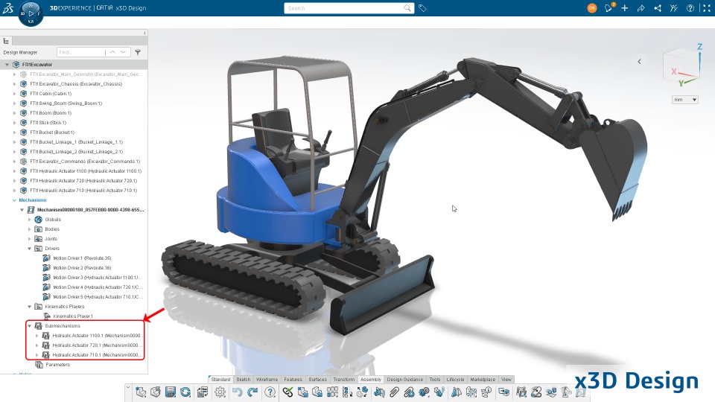This screenshot has width=715, height=402.
Task: Select Motion Driver.1 (Revolute.35)
Action: click(82, 258)
